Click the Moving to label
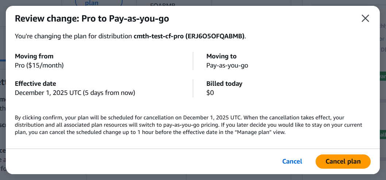The width and height of the screenshot is (386, 180). pyautogui.click(x=221, y=56)
